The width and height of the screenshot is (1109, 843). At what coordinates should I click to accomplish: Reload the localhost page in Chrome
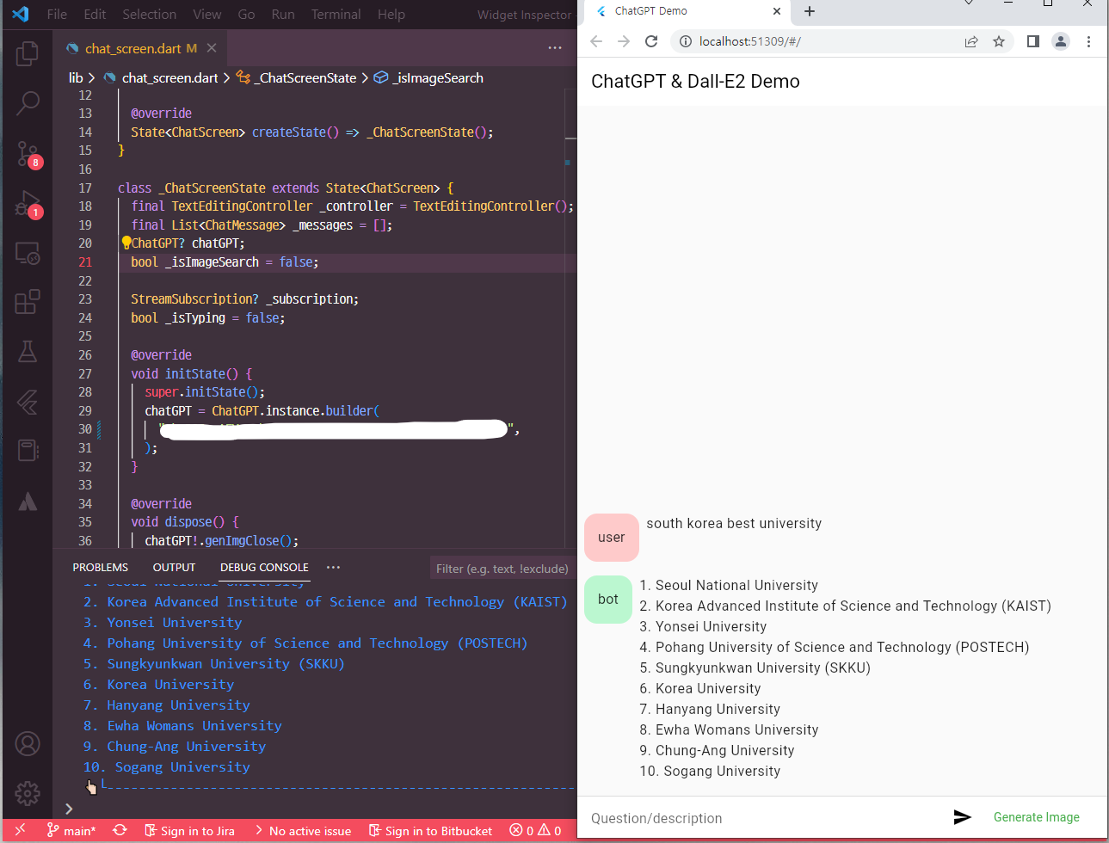pyautogui.click(x=651, y=41)
